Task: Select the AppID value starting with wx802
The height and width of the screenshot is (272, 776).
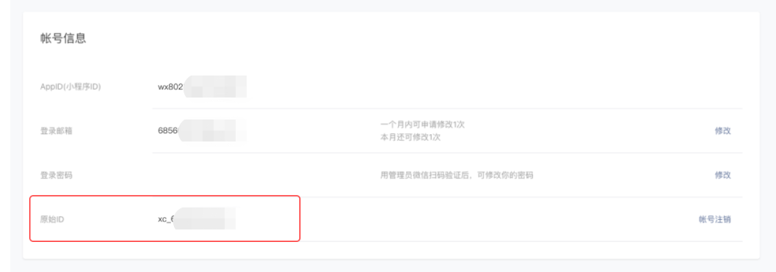Action: 202,87
